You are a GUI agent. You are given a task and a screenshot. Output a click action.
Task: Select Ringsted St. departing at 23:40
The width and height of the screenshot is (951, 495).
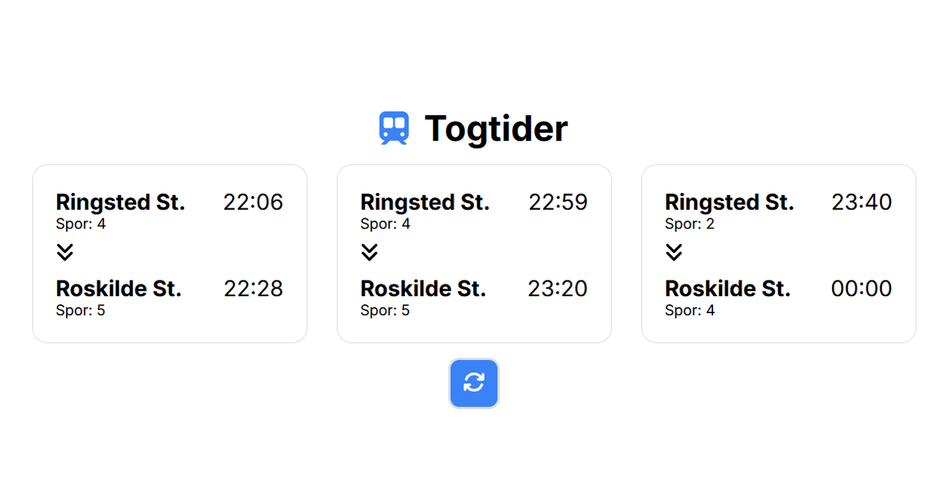point(730,202)
